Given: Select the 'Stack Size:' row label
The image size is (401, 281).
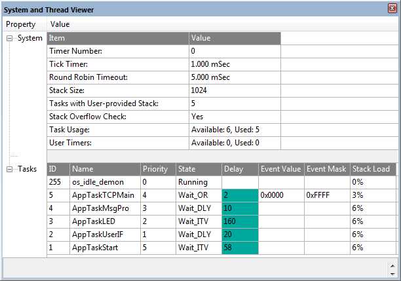Looking at the screenshot, I should point(66,90).
